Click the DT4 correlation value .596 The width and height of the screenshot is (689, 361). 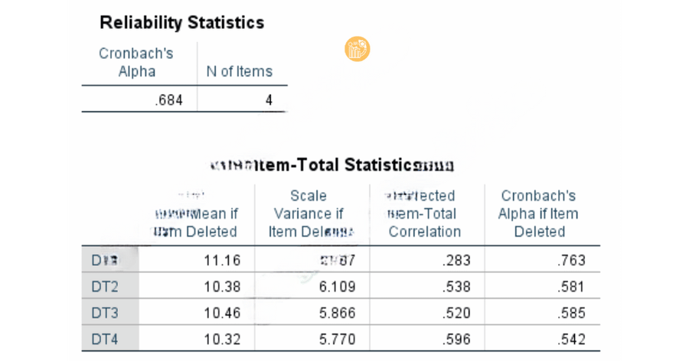coord(456,339)
